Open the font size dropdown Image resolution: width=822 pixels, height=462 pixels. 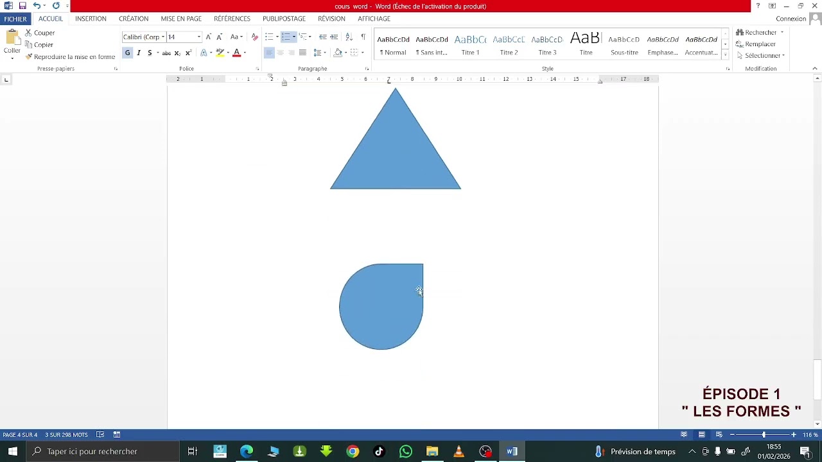click(x=199, y=37)
